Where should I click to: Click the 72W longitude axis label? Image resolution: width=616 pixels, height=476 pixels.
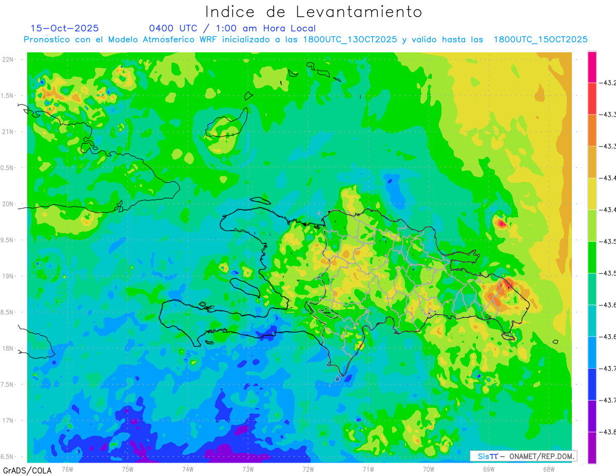pos(308,468)
